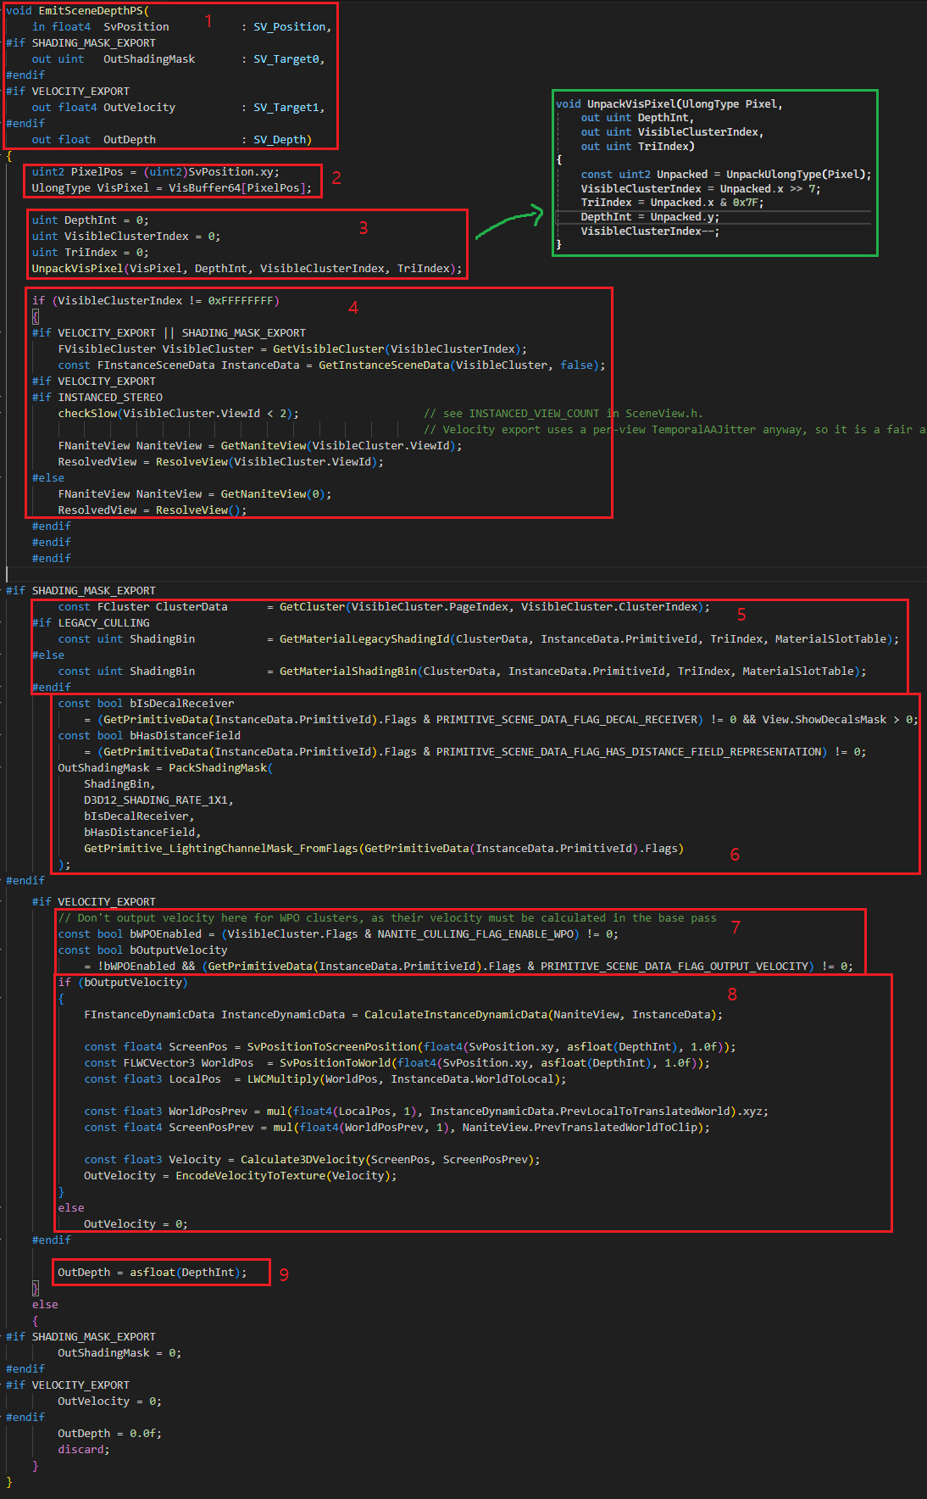Click the 'UlongType VisPixel = VisBuffer64[PixelPos];' line
Screen dimensions: 927x1499
click(172, 188)
